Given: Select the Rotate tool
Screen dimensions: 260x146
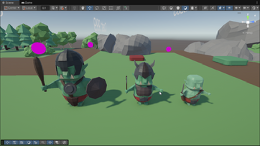Looking at the screenshot, I should point(97,8).
